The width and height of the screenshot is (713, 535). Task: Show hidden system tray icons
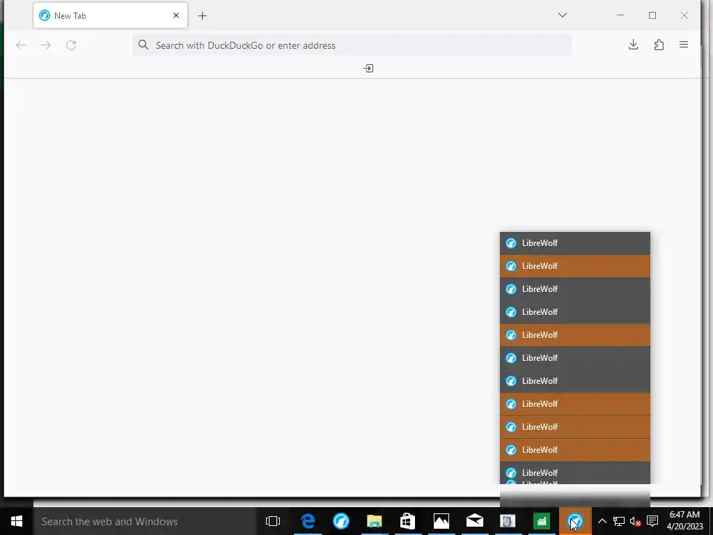point(602,521)
